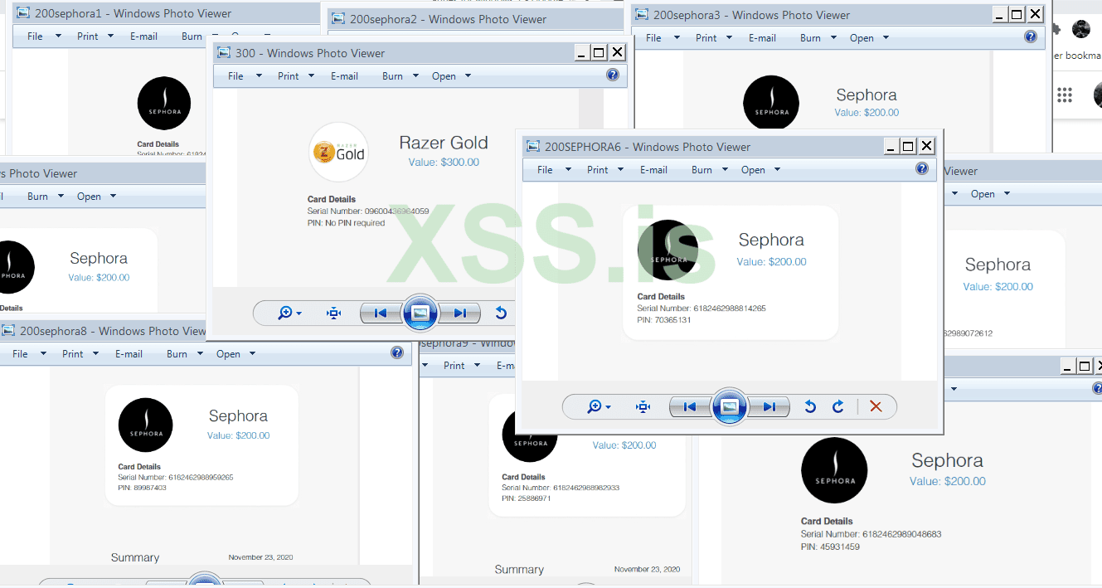Screen dimensions: 1102x588
Task: Click the Razer Gold logo image
Action: click(x=338, y=152)
